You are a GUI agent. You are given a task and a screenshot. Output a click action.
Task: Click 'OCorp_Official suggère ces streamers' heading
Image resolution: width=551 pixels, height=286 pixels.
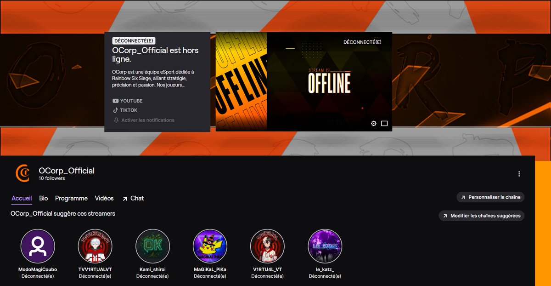(63, 214)
